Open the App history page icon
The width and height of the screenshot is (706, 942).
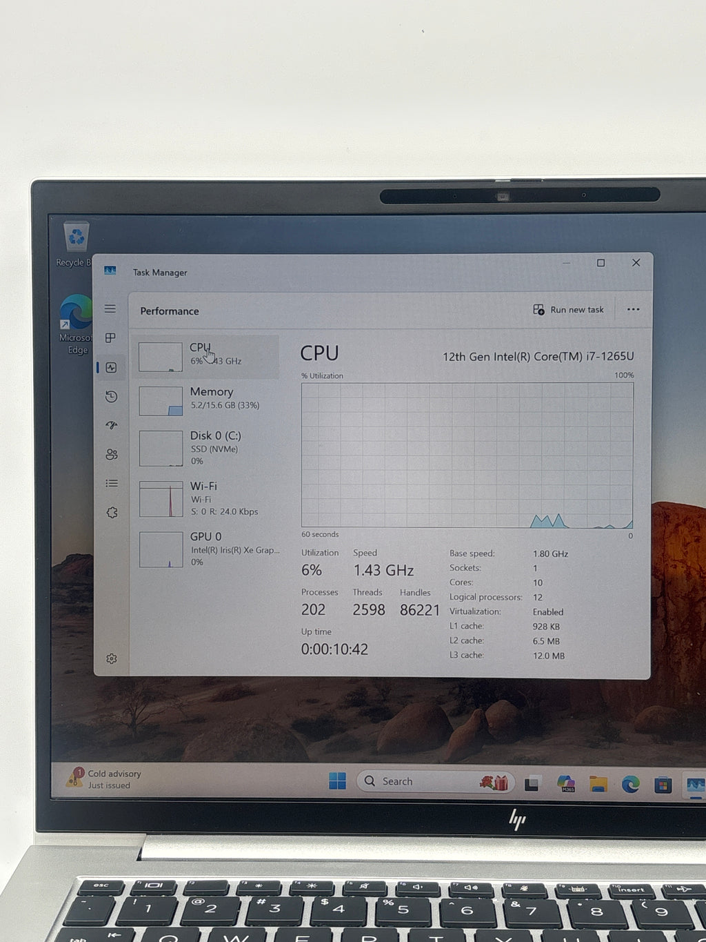click(111, 396)
